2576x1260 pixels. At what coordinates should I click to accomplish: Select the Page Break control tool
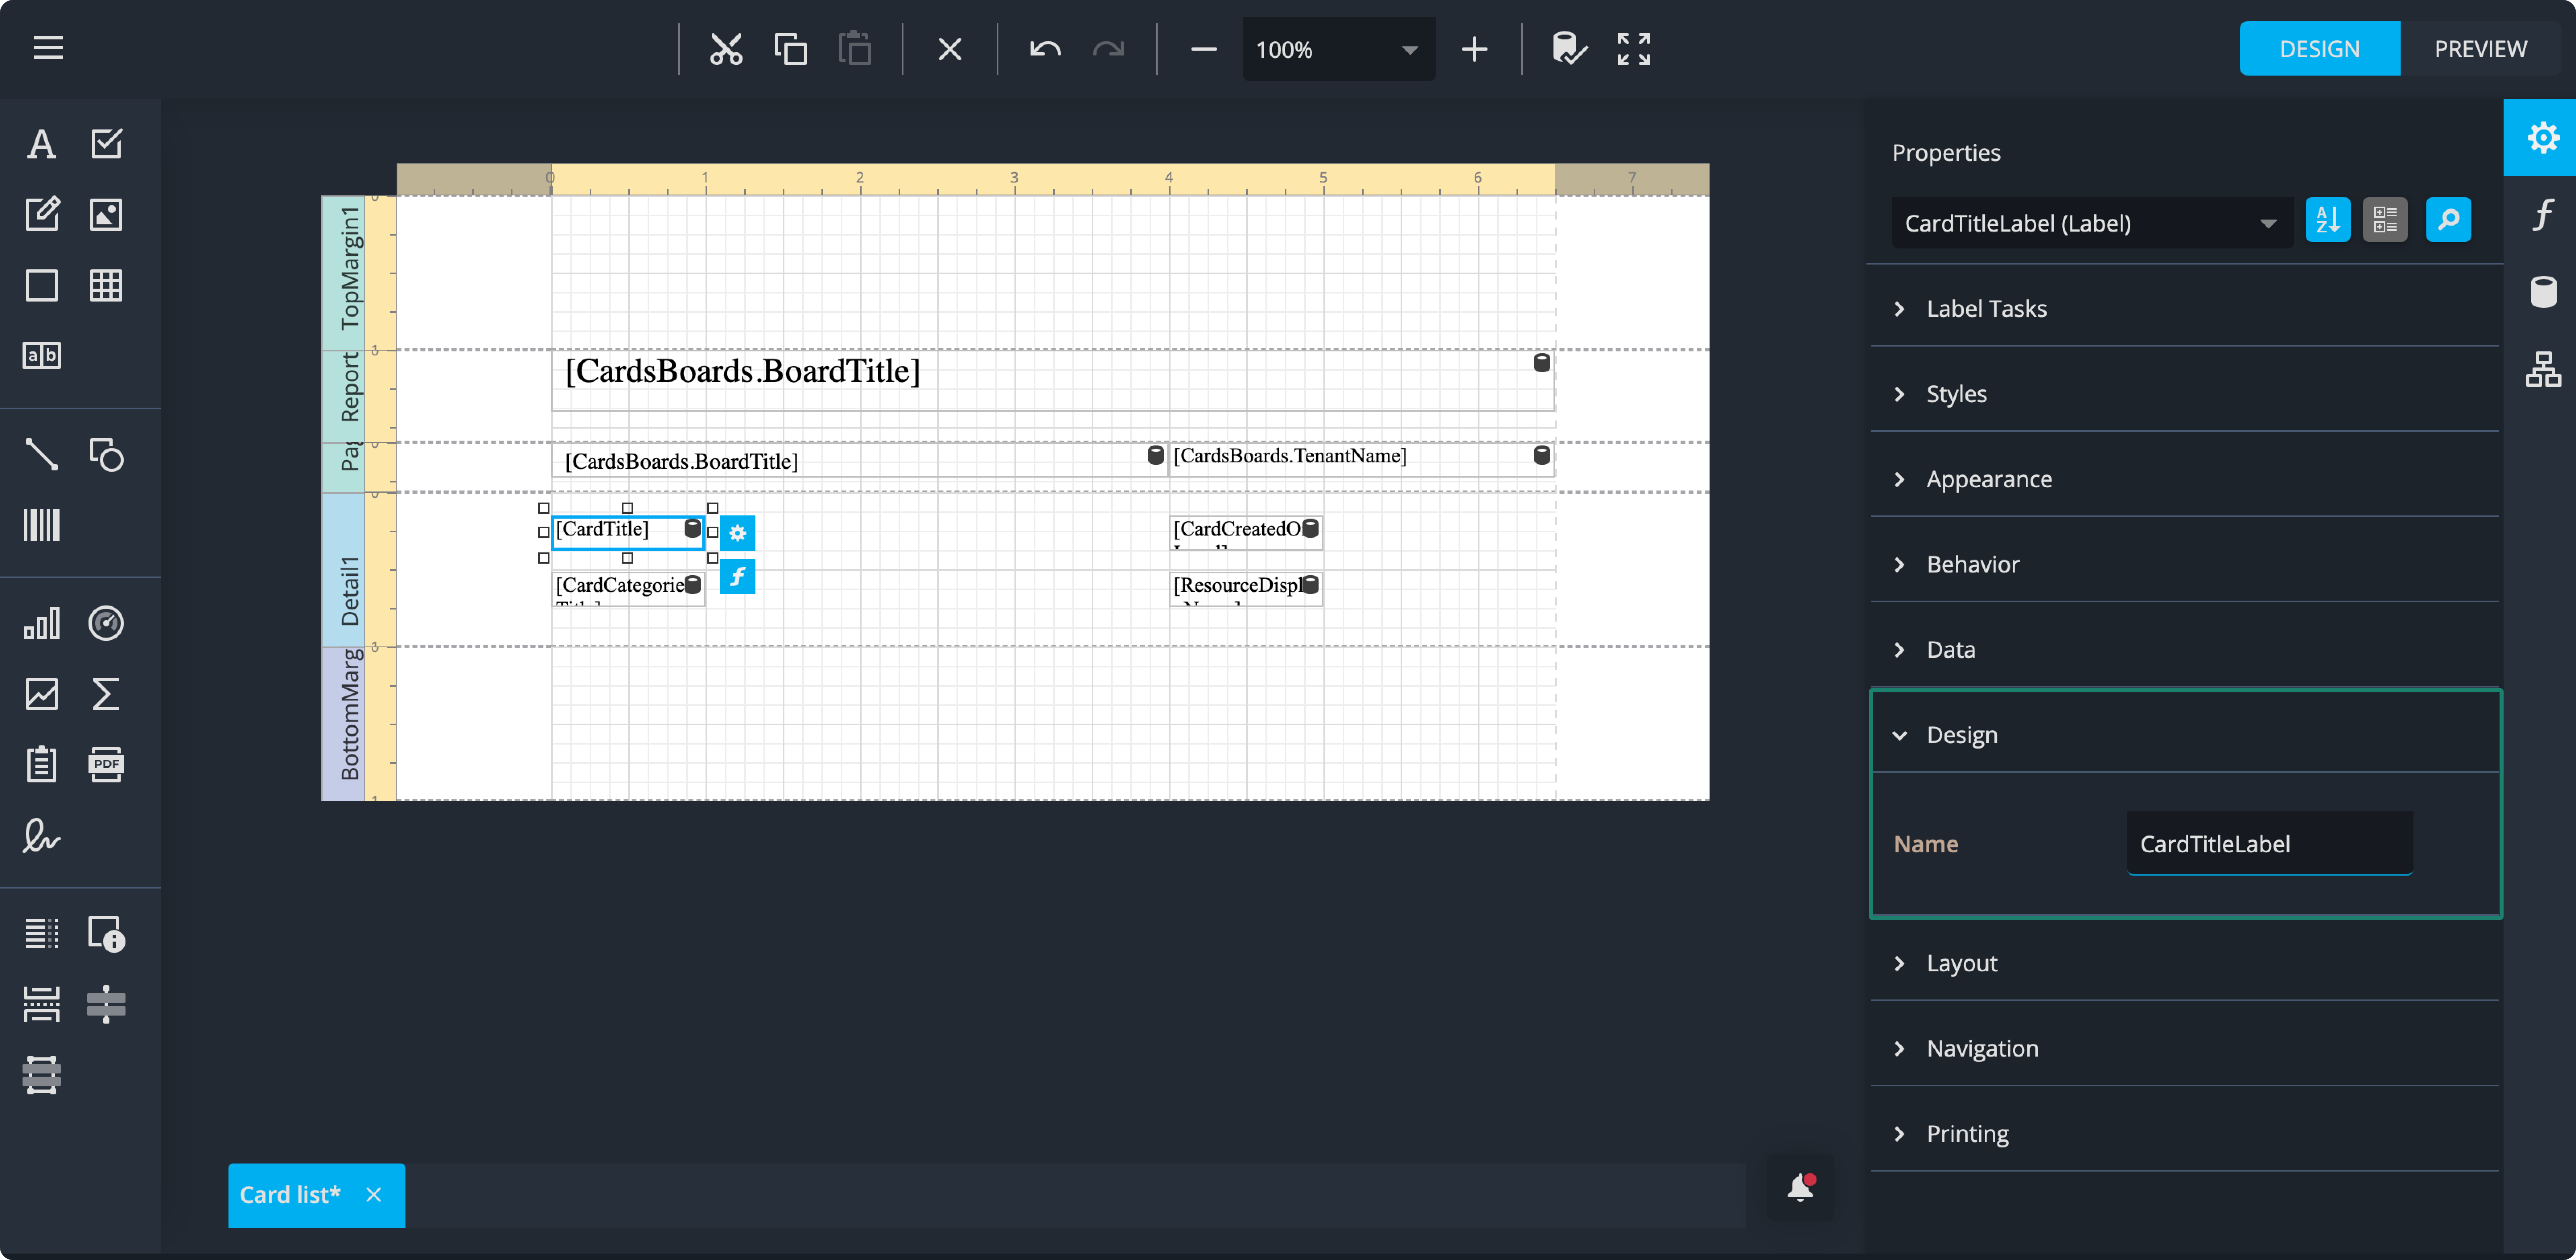[x=42, y=1004]
